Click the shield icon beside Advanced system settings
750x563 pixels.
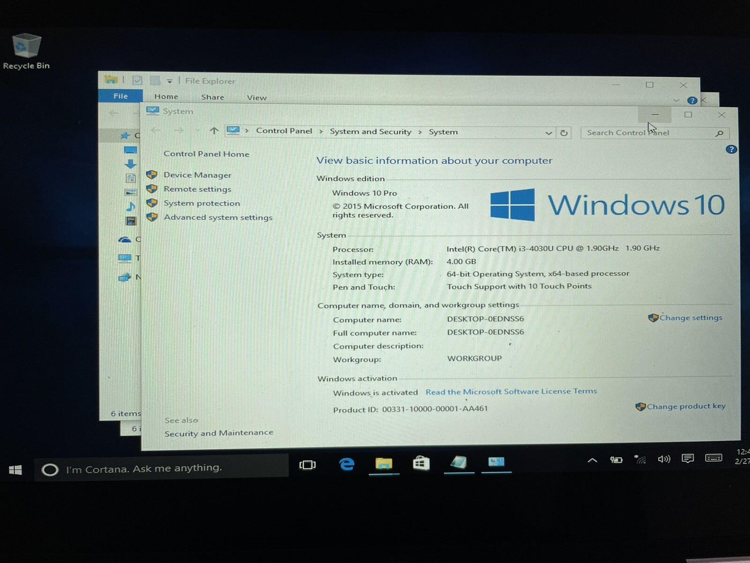(x=151, y=217)
